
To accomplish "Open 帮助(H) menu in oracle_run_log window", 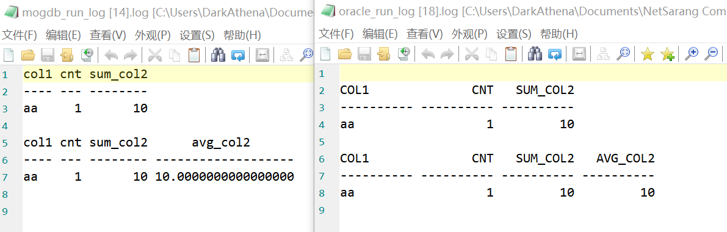I will coord(559,34).
